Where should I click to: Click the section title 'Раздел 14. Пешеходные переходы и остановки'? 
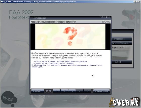(53, 22)
